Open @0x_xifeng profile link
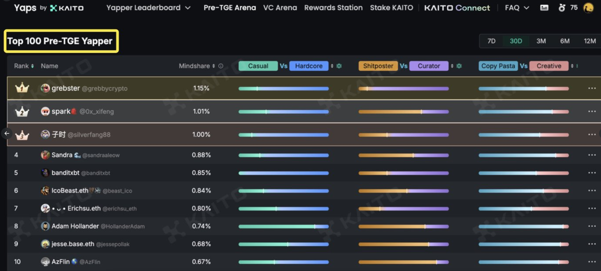Viewport: 601px width, 271px height. tap(96, 112)
